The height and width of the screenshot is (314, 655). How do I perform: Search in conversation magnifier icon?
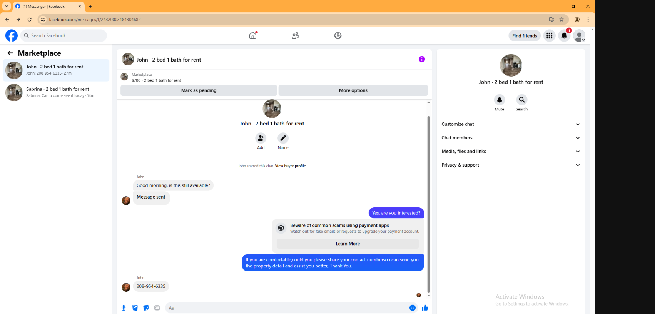pyautogui.click(x=522, y=100)
